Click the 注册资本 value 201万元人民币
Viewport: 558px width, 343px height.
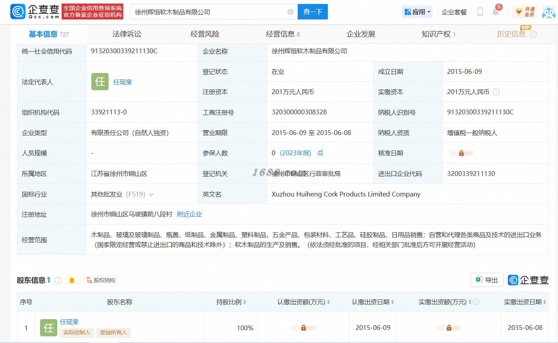(x=293, y=92)
